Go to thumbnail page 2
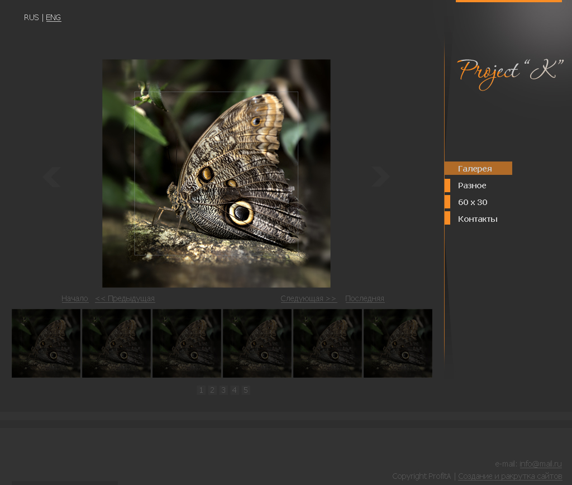The height and width of the screenshot is (485, 572). coord(212,390)
